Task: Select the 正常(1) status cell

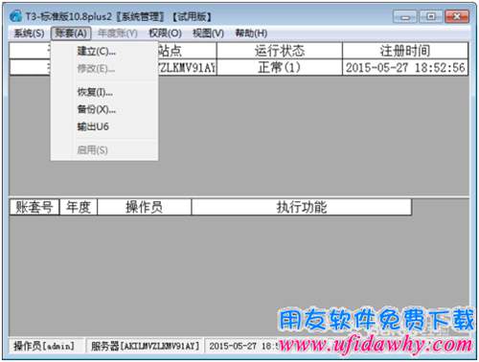Action: point(280,67)
